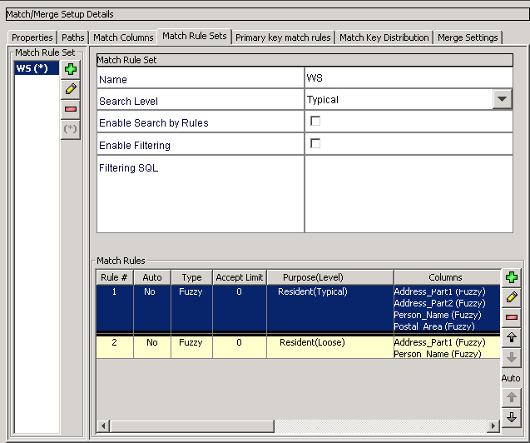Image resolution: width=530 pixels, height=443 pixels.
Task: Click the Columns header in Match Rules table
Action: pos(447,277)
